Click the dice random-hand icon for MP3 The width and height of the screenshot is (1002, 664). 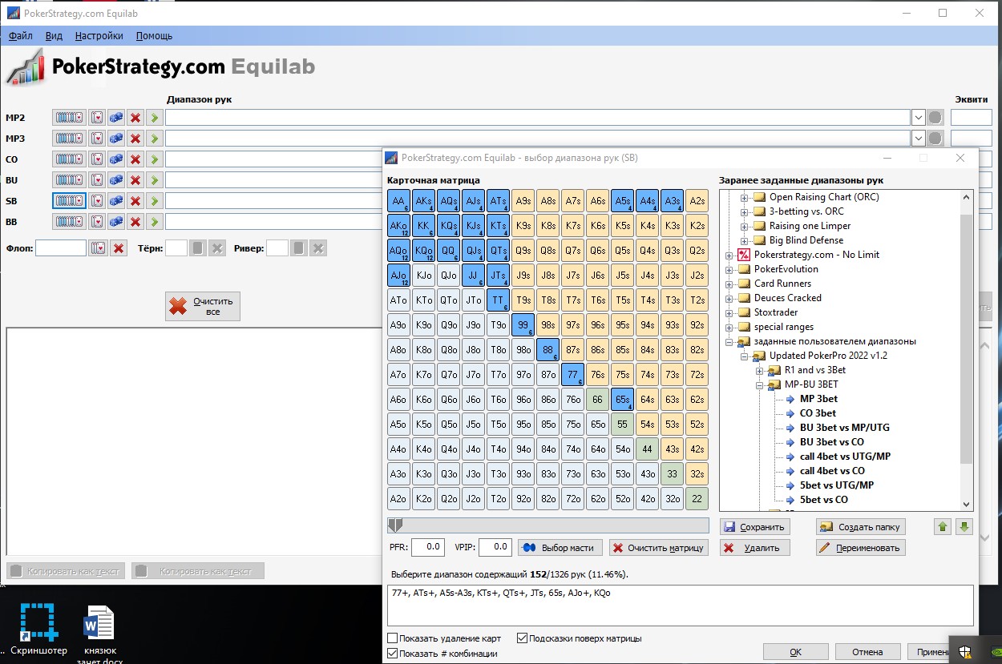click(x=116, y=139)
